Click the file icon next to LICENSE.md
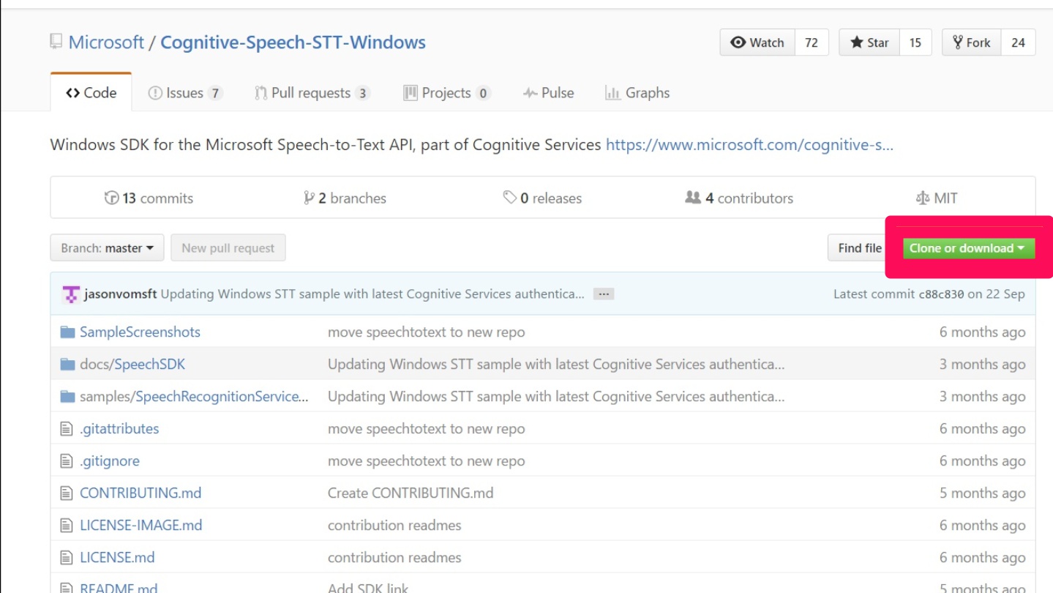Viewport: 1053px width, 593px height. 67,558
